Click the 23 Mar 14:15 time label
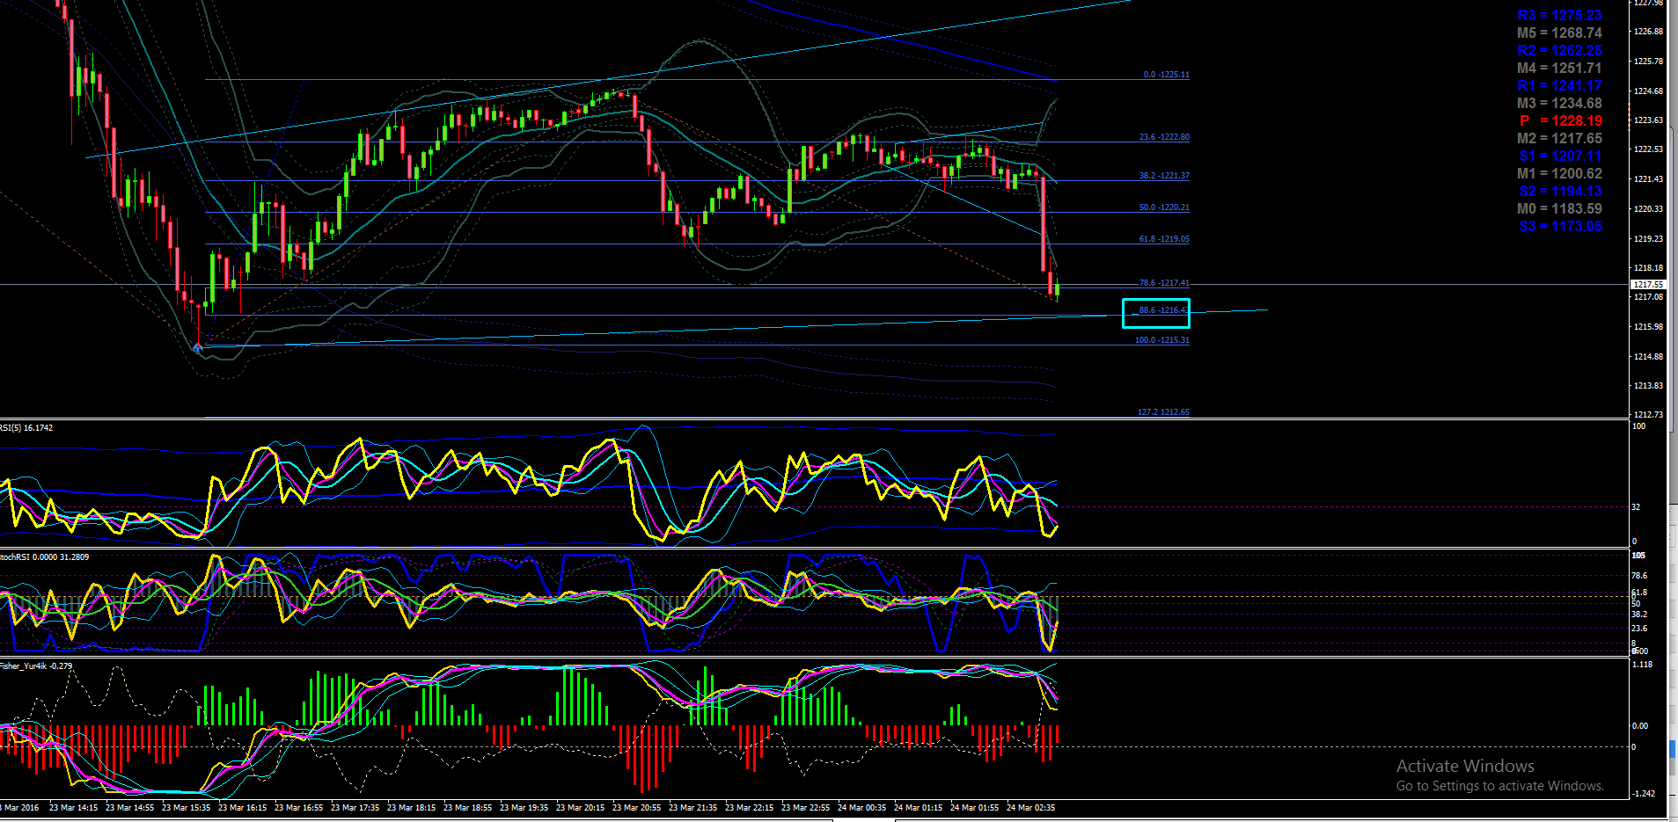This screenshot has height=822, width=1678. pyautogui.click(x=73, y=808)
